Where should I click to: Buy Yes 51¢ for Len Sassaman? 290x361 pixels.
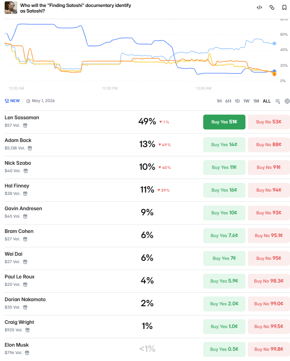pos(224,122)
